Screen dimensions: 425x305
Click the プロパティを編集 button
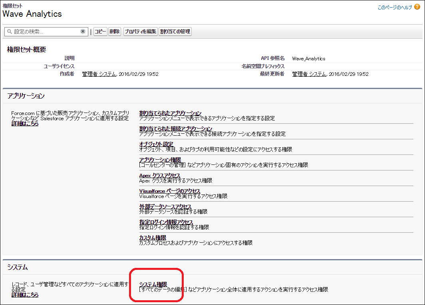[140, 32]
